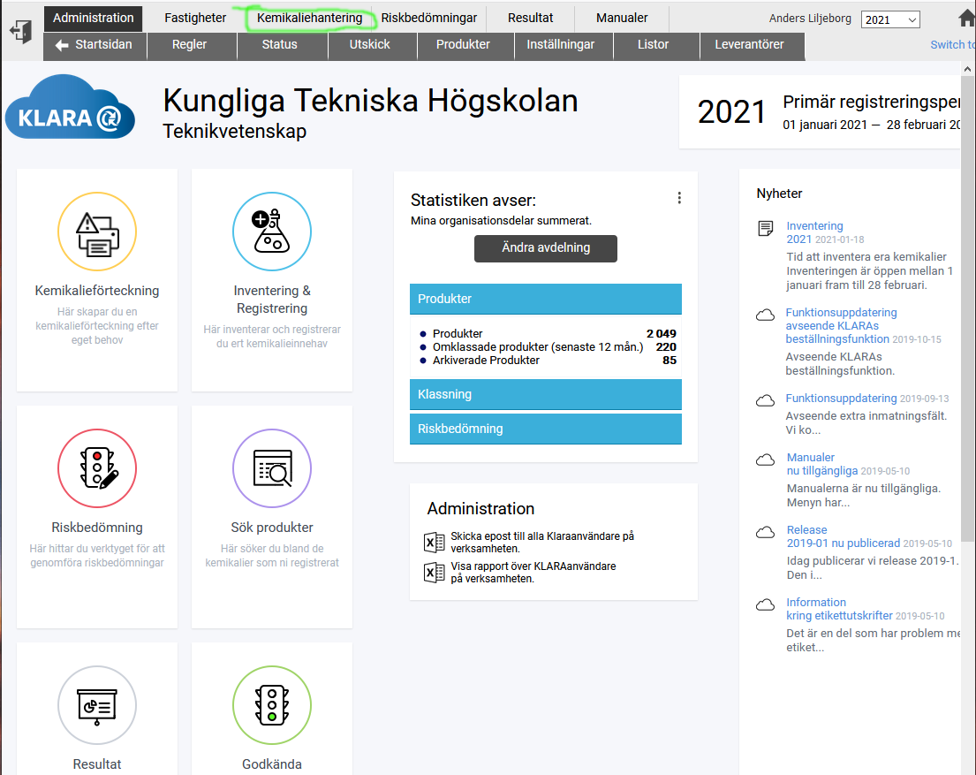Expand the Riskbedömning statistics section
The image size is (976, 775).
click(545, 429)
